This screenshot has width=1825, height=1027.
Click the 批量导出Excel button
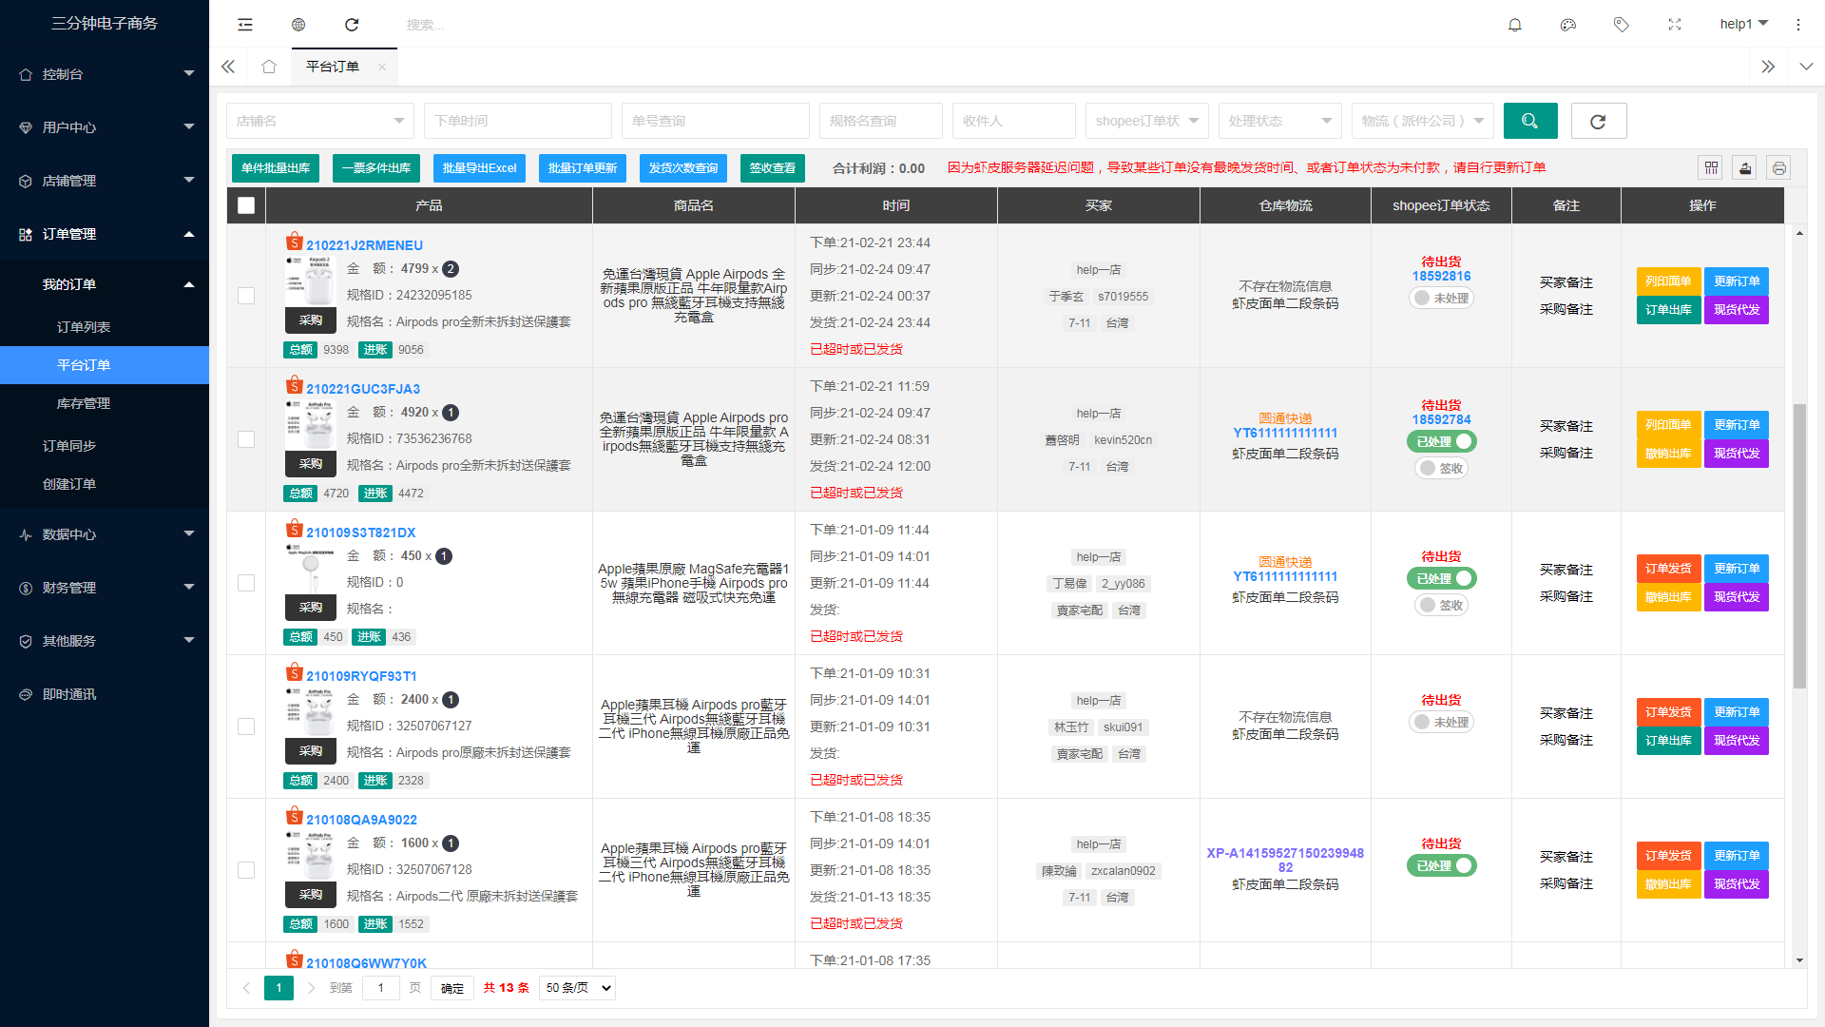[479, 168]
